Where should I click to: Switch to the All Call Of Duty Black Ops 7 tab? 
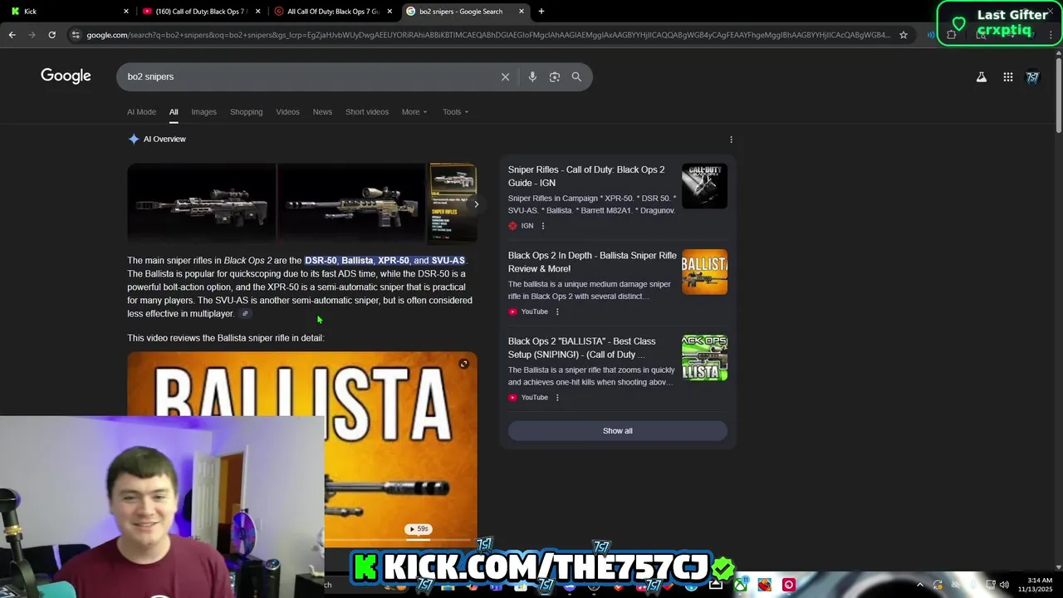coord(332,12)
